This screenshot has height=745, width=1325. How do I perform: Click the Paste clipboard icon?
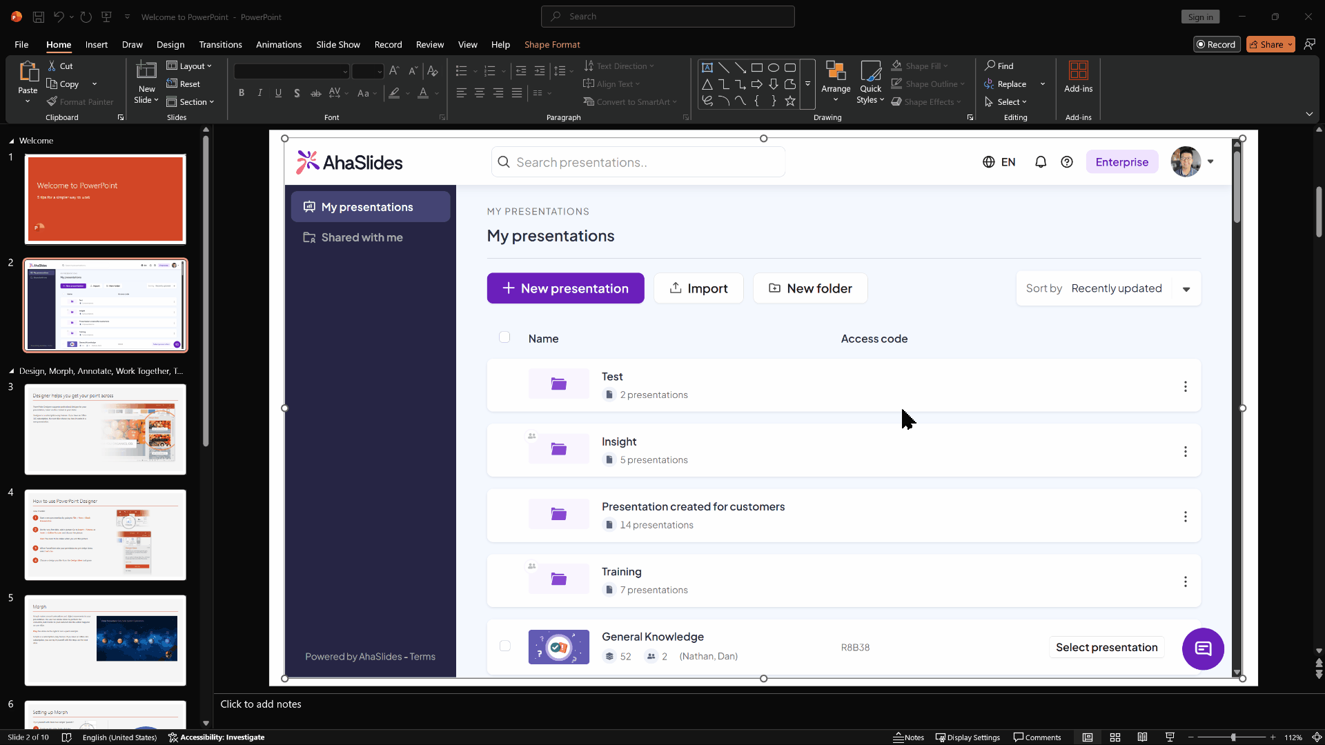[x=28, y=72]
